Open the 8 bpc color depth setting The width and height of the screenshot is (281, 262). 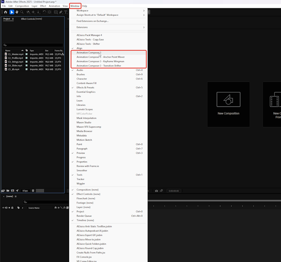[25, 191]
